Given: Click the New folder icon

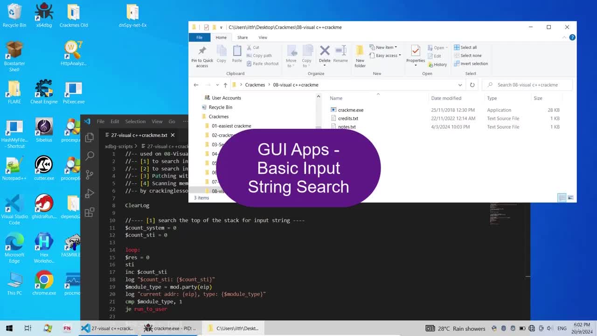Looking at the screenshot, I should point(360,56).
